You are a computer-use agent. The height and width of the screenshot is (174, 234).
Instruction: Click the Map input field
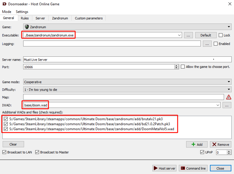(x=124, y=97)
